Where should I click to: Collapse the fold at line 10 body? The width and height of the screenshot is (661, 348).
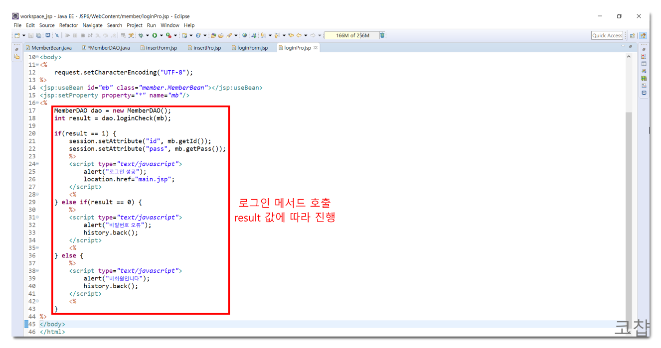[x=37, y=57]
